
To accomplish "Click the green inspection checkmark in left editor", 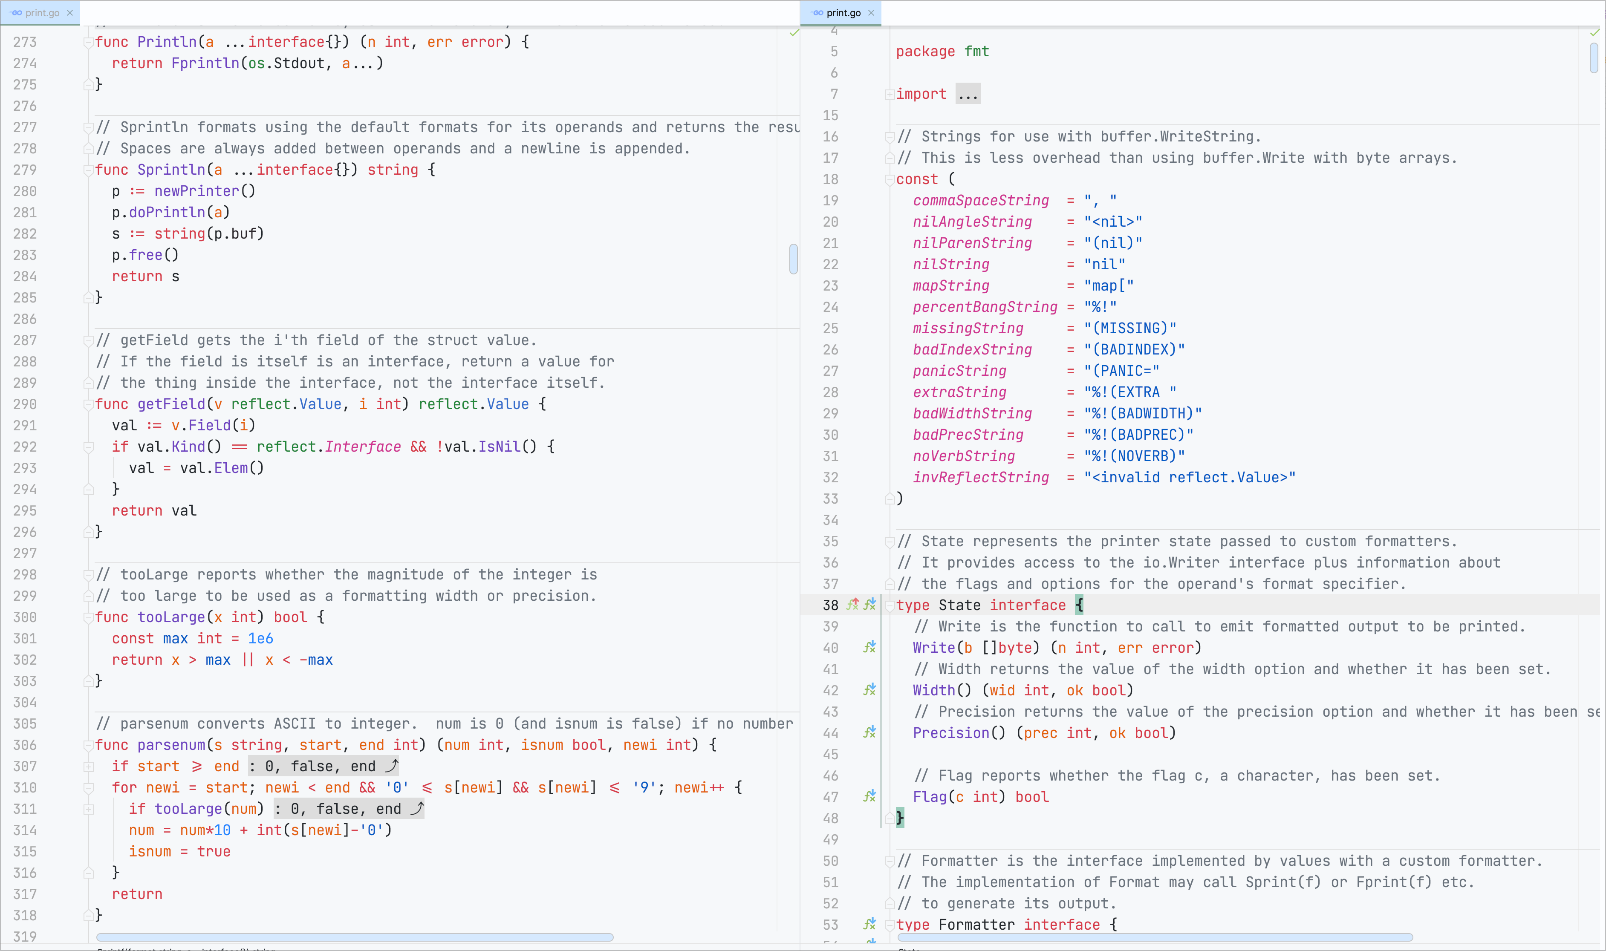I will pyautogui.click(x=794, y=33).
